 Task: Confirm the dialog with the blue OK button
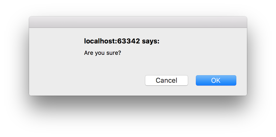pos(216,80)
